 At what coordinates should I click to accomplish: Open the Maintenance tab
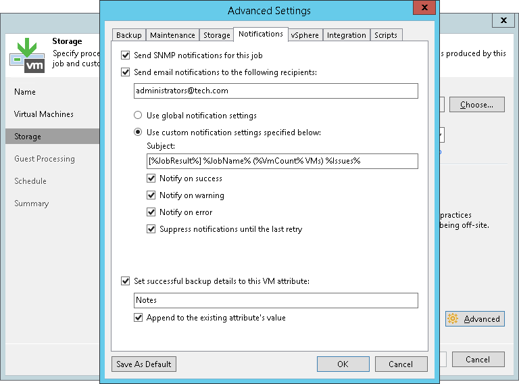pyautogui.click(x=172, y=35)
